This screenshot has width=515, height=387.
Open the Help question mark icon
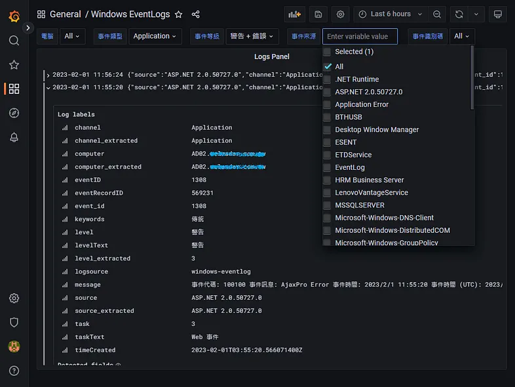14,371
